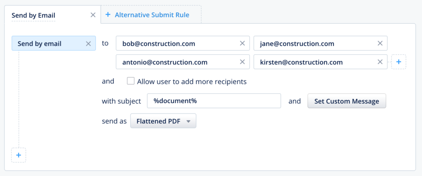Edit the kirsten@construction.com email field
This screenshot has height=176, width=422.
[315, 62]
